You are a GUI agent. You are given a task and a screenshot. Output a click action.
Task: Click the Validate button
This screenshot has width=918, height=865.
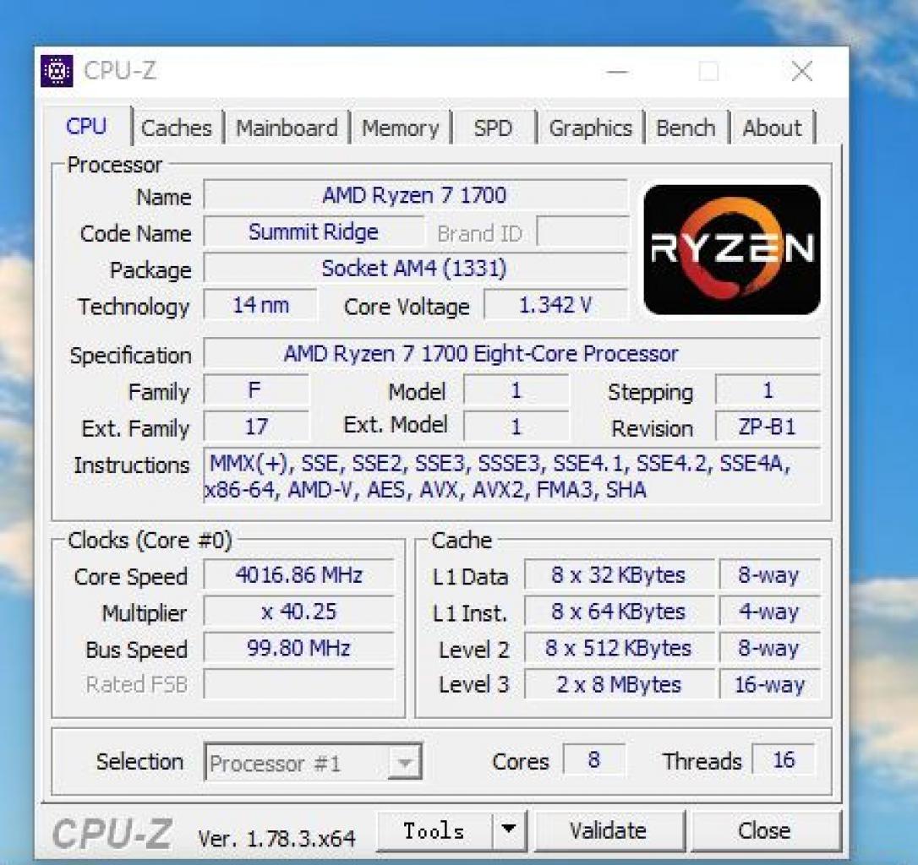click(x=609, y=830)
